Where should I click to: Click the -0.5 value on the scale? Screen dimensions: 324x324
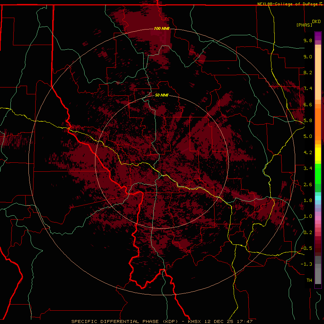click(x=306, y=248)
